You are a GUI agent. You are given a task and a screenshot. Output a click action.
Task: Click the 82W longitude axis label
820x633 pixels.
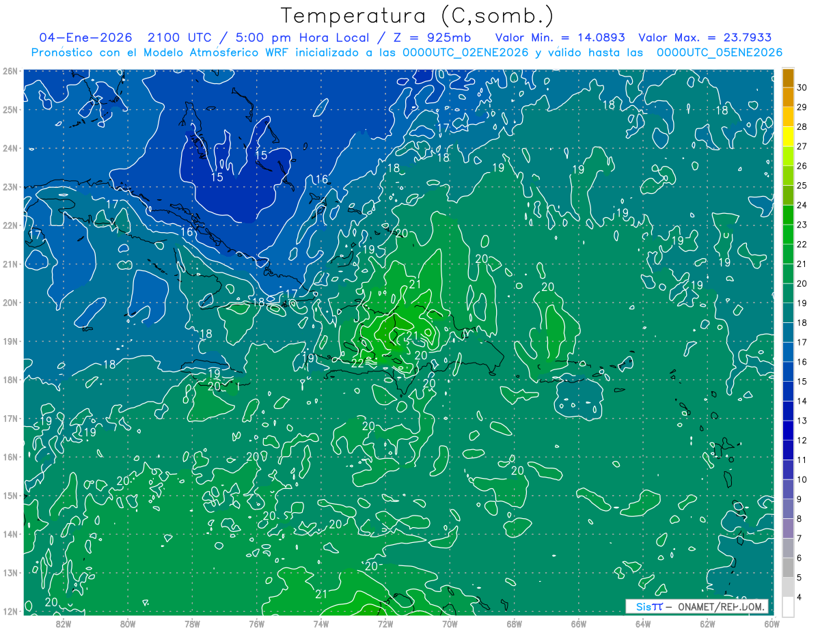[x=64, y=623]
